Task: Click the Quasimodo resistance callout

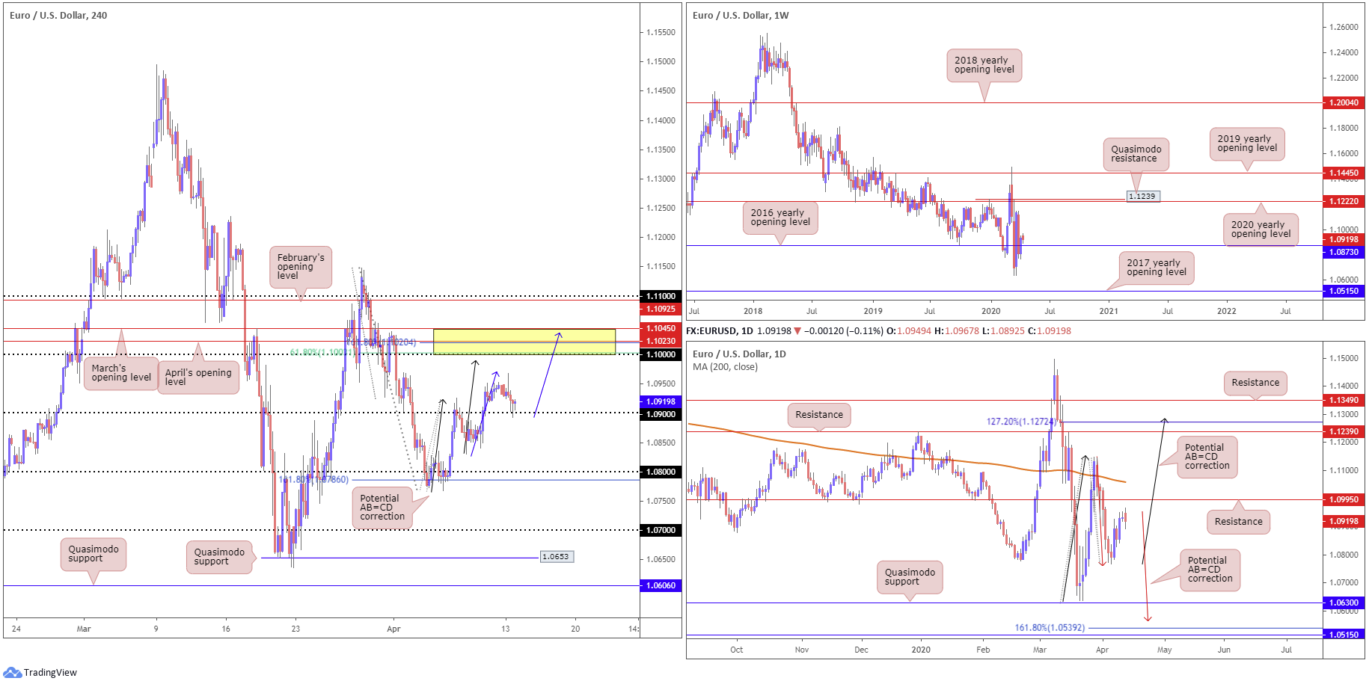Action: pyautogui.click(x=1136, y=154)
